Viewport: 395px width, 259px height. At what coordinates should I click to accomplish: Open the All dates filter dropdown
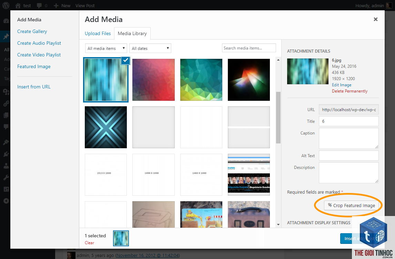point(150,48)
